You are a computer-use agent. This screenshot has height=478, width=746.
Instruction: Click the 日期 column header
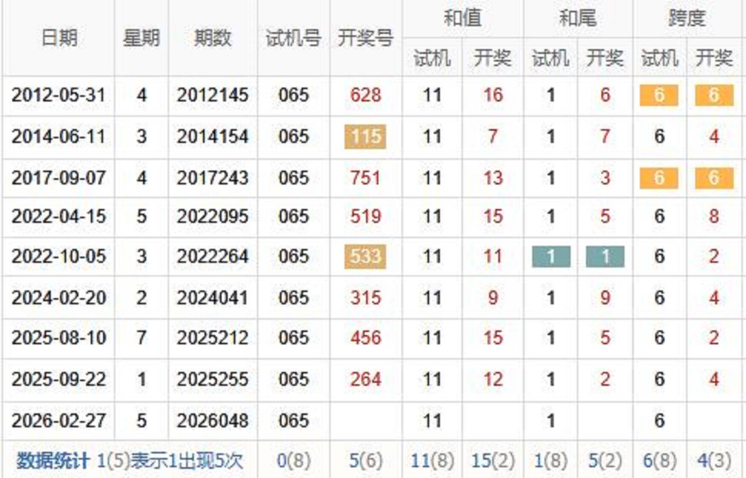59,38
